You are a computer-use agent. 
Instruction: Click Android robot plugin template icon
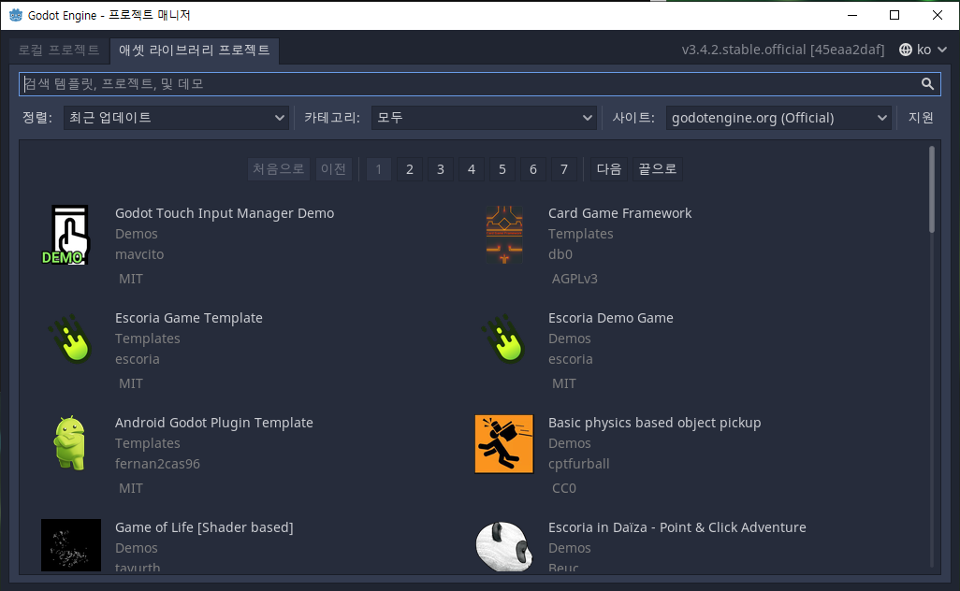[x=69, y=443]
